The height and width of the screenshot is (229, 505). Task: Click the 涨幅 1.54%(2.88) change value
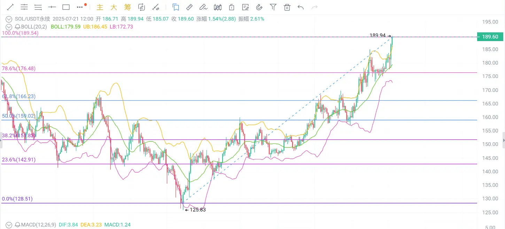coord(216,19)
